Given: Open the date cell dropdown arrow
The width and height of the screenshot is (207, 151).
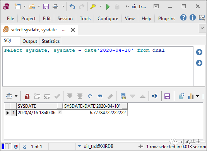Looking at the screenshot, I should (x=60, y=112).
